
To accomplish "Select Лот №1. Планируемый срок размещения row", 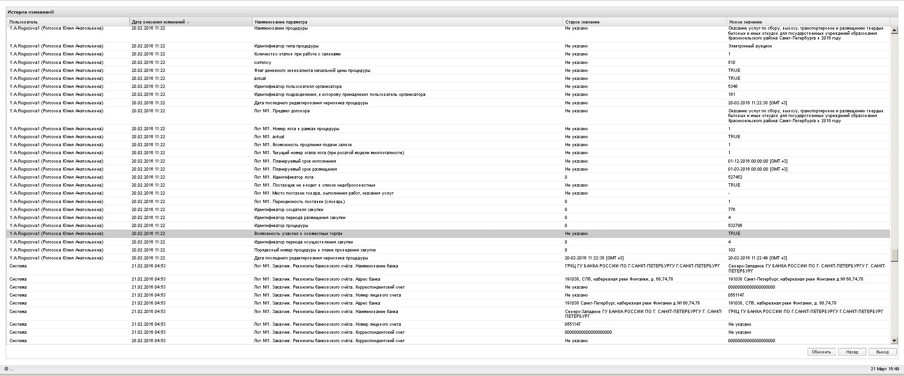I will (448, 169).
